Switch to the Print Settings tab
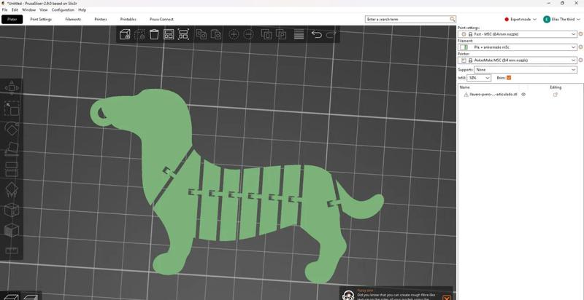The image size is (584, 300). [41, 20]
